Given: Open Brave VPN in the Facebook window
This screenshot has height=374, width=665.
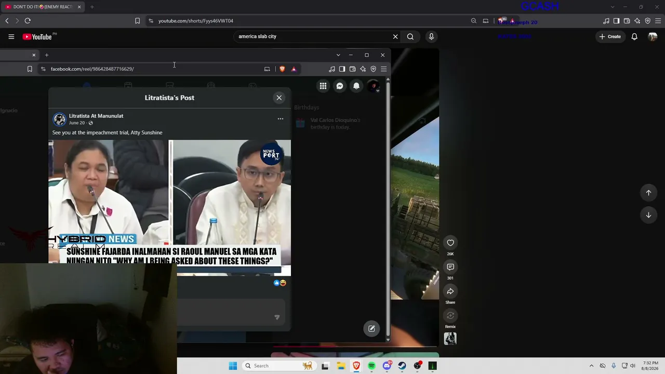Looking at the screenshot, I should [x=373, y=69].
